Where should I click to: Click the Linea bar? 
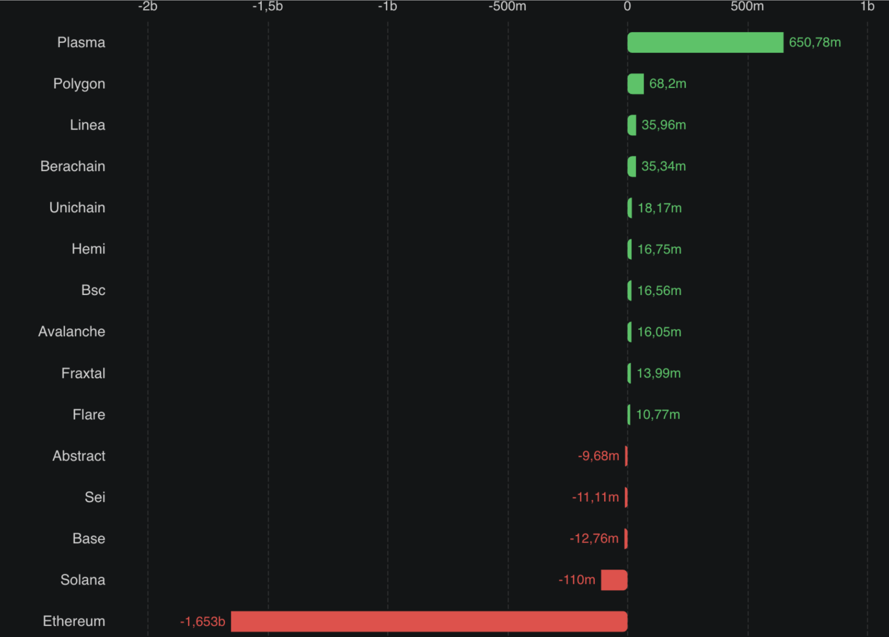632,125
